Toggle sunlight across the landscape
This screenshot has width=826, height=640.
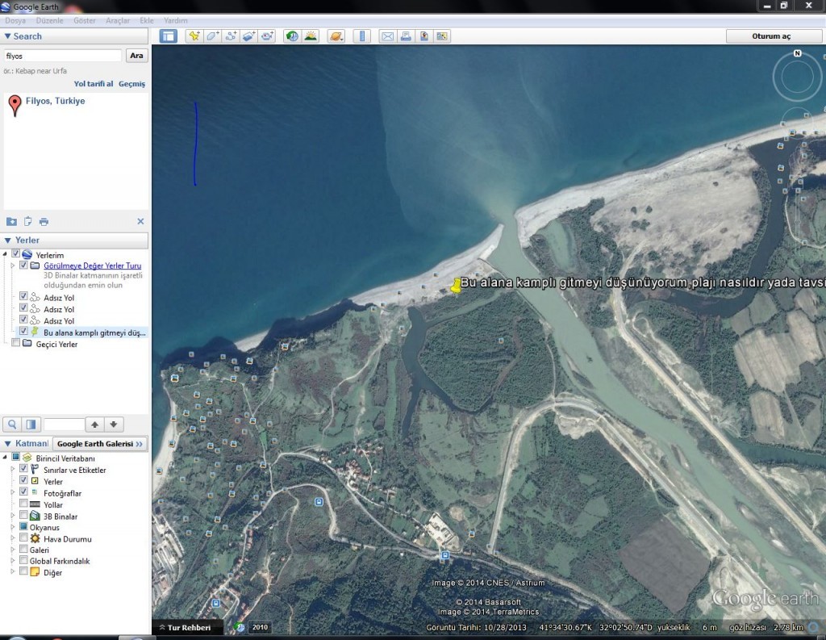pyautogui.click(x=311, y=36)
